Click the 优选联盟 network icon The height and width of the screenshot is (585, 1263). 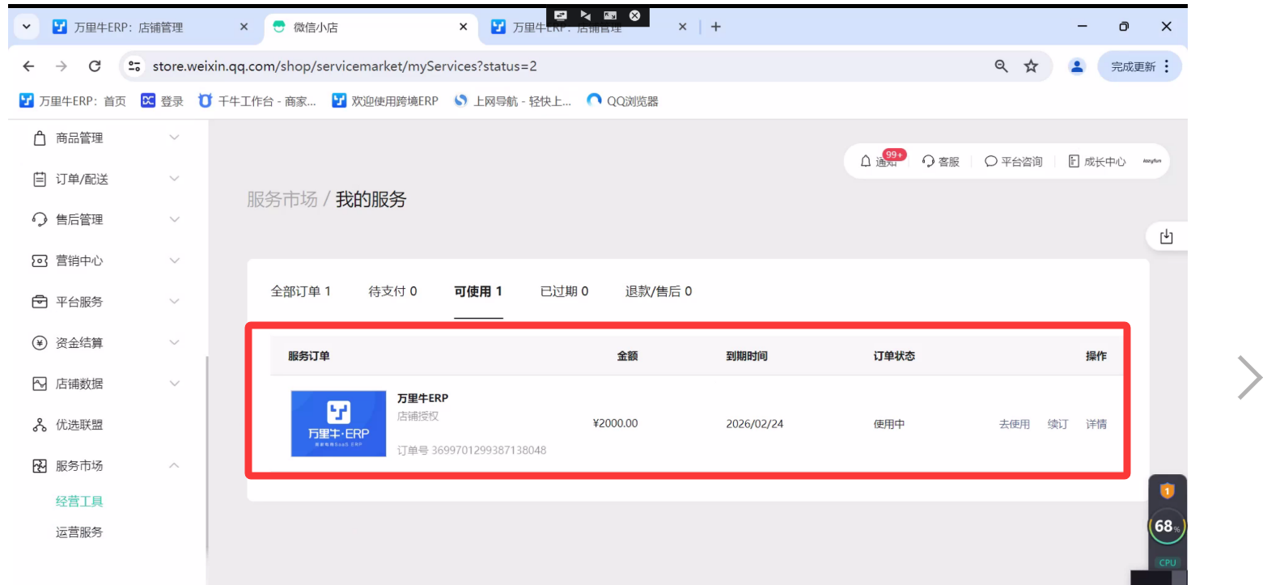[x=40, y=425]
